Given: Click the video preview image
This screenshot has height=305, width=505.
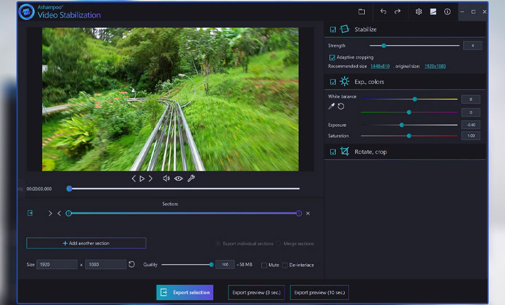Looking at the screenshot, I should click(170, 100).
